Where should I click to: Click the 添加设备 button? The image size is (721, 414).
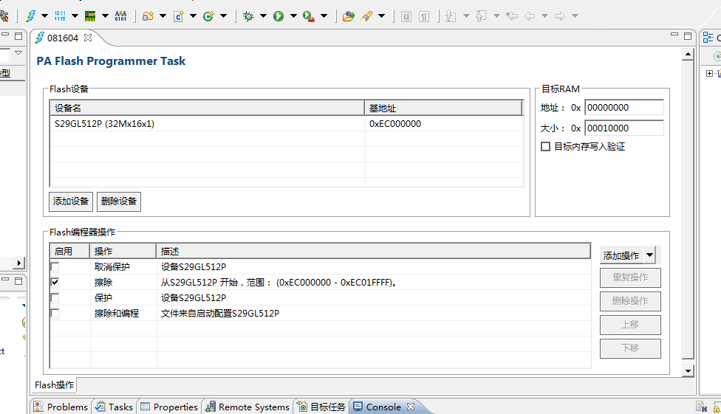point(71,201)
